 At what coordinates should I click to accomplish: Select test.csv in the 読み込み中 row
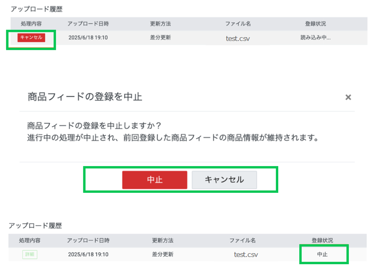point(238,38)
